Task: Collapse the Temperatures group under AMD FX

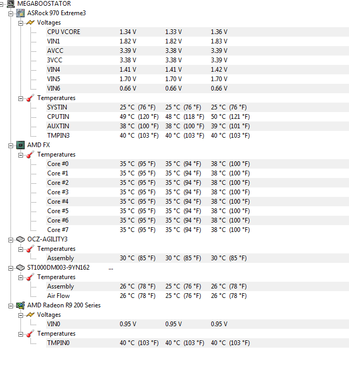Action: 21,156
